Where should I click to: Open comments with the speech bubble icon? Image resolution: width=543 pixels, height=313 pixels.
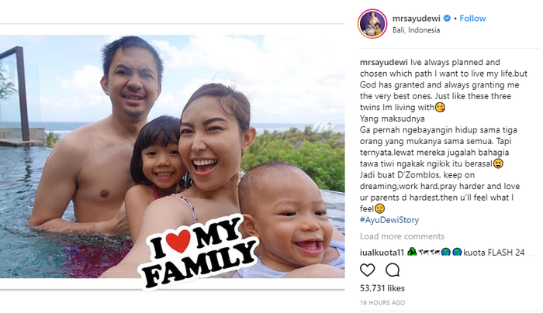click(393, 270)
